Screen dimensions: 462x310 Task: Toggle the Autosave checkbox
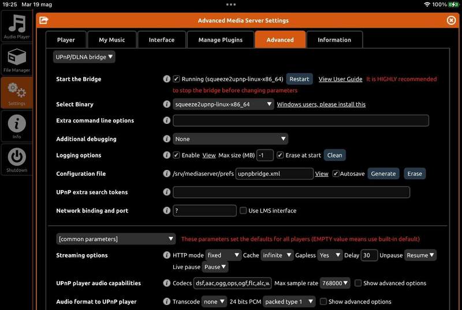click(x=336, y=173)
